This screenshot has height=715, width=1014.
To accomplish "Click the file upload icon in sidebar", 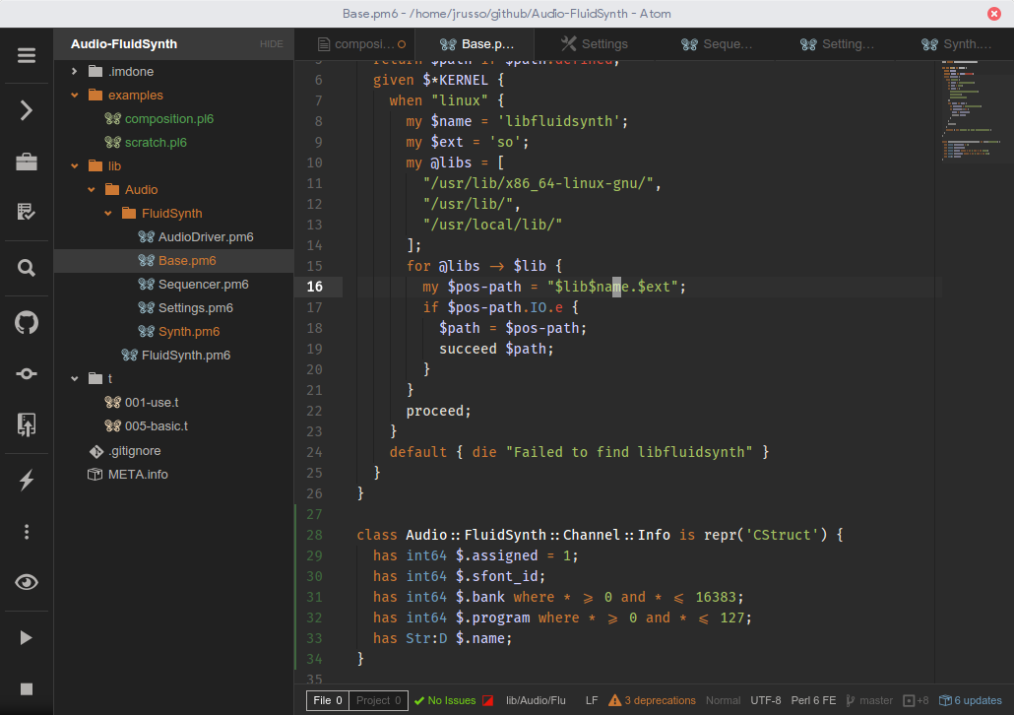I will coord(27,425).
